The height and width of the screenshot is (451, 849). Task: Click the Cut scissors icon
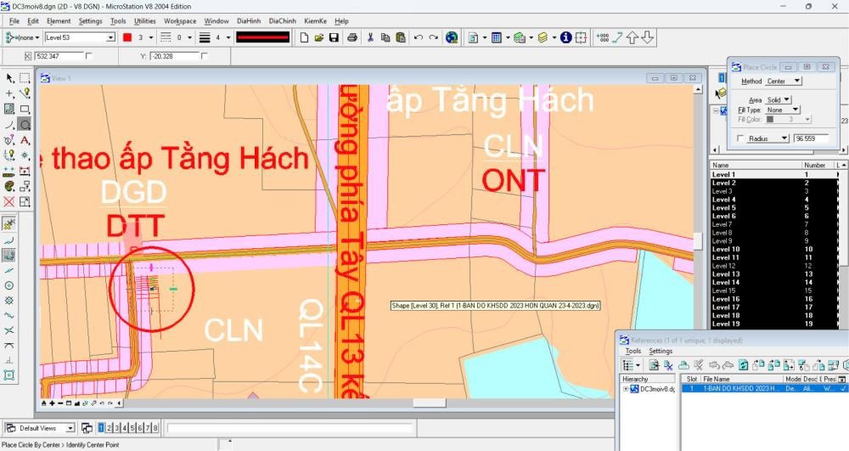[370, 37]
